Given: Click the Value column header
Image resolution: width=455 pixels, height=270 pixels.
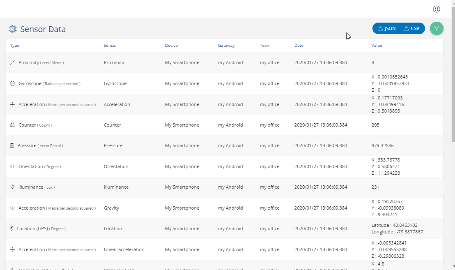Looking at the screenshot, I should click(x=377, y=45).
